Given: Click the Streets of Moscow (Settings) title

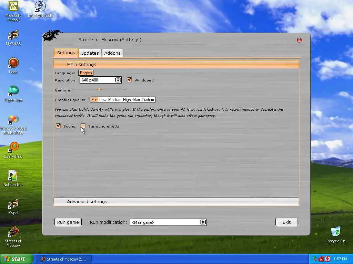Looking at the screenshot, I should tap(110, 40).
